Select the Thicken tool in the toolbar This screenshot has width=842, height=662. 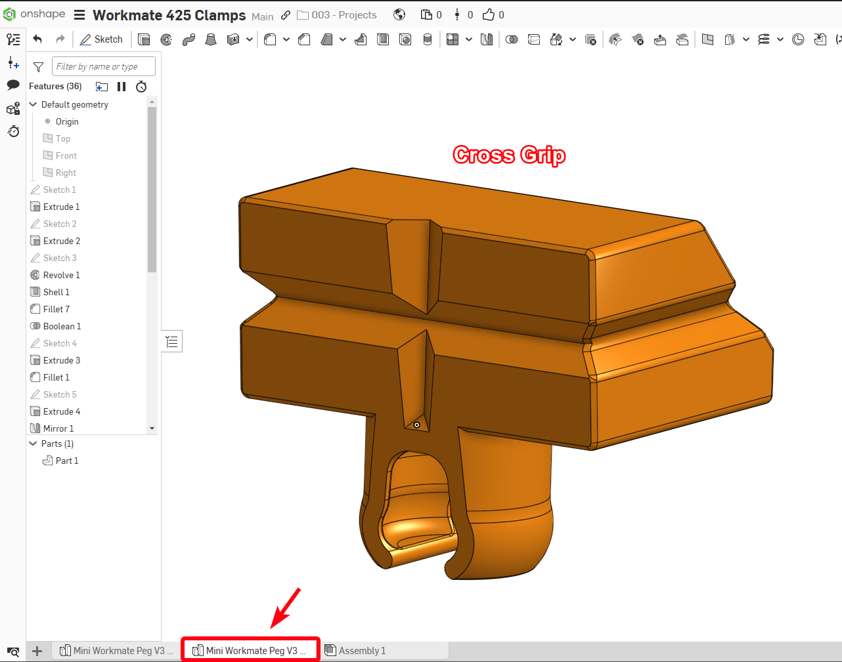(233, 39)
